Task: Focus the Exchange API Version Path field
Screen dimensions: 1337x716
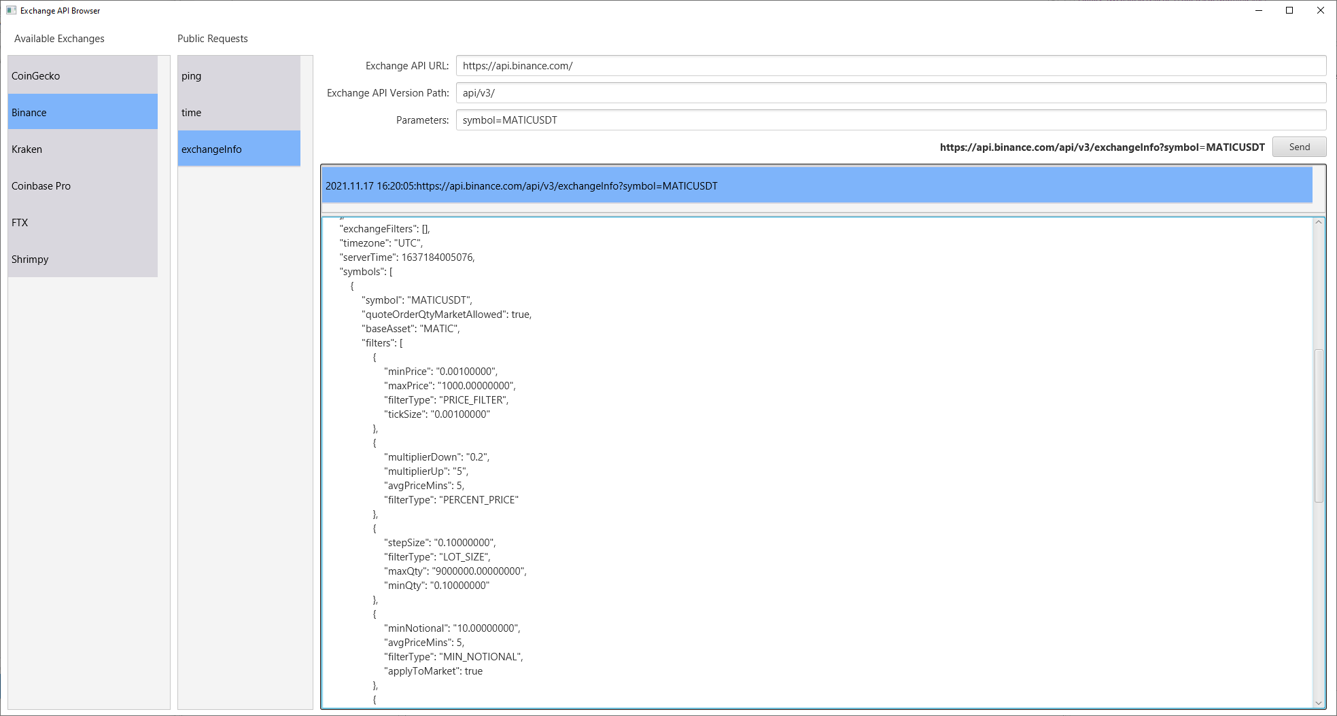Action: [891, 93]
